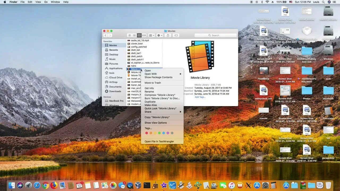
Task: Open the File menu in menu bar
Action: coord(23,2)
